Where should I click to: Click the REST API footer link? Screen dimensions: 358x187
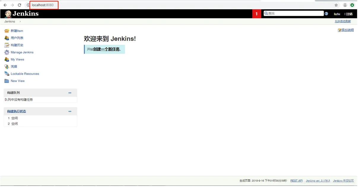pos(296,181)
